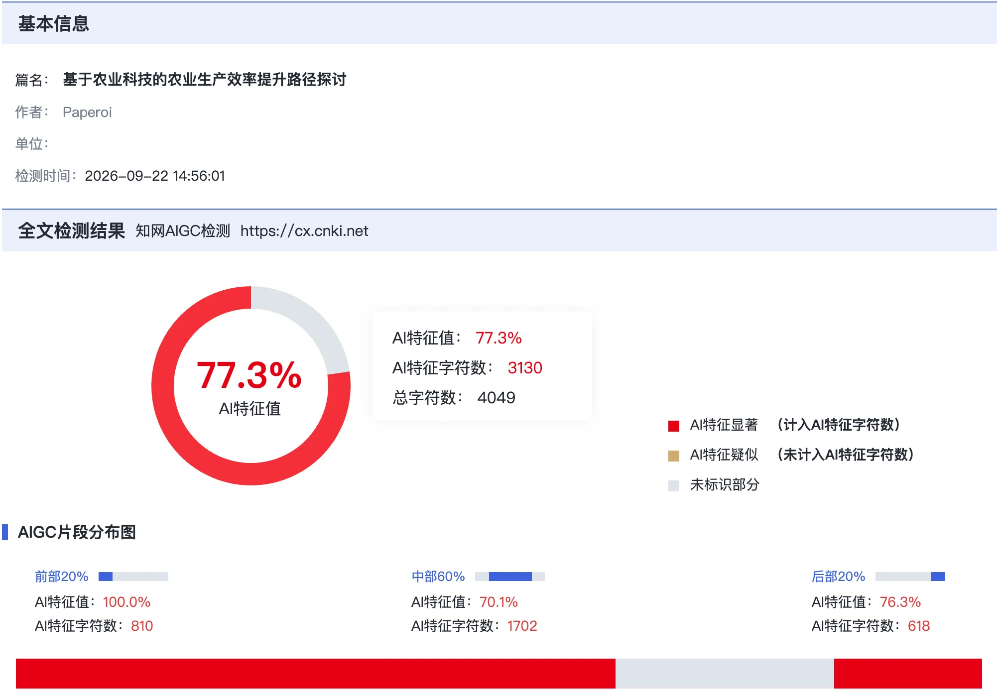This screenshot has width=997, height=694.
Task: Click the author name Paperoi
Action: [x=87, y=112]
